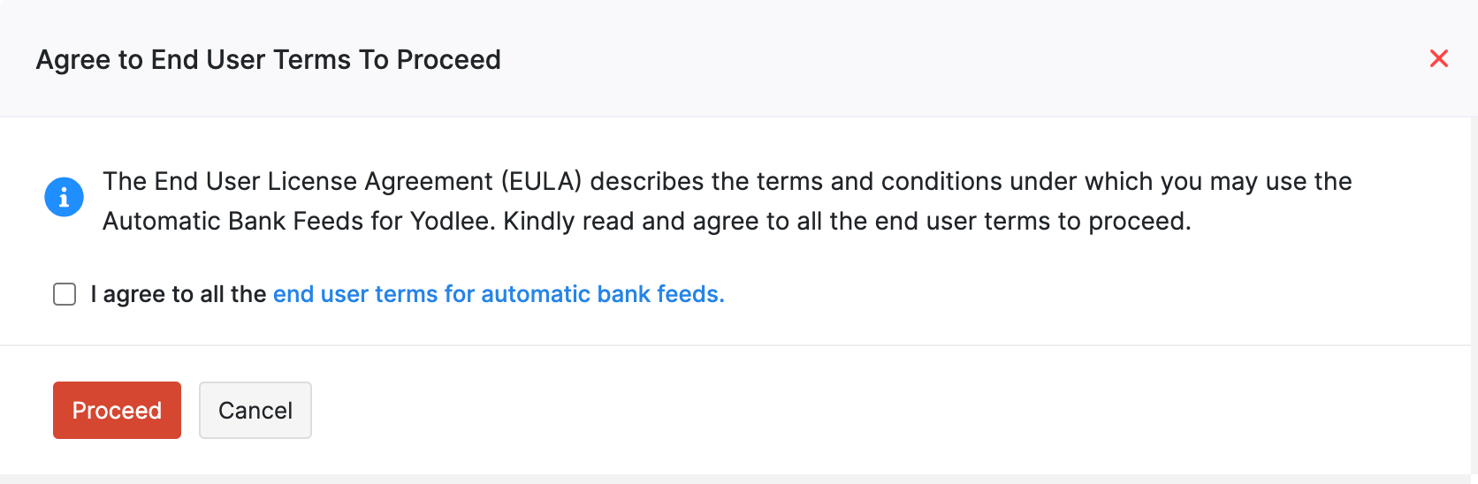Viewport: 1478px width, 484px height.
Task: Click the blue info icon
Action: [x=64, y=197]
